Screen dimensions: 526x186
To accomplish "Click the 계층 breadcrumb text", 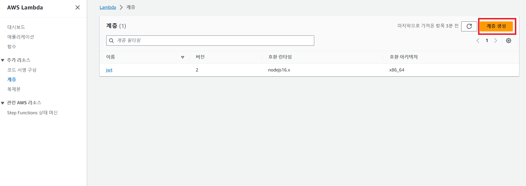I will 131,7.
